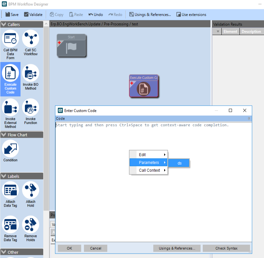Click the Paste toolbar button

click(x=76, y=15)
